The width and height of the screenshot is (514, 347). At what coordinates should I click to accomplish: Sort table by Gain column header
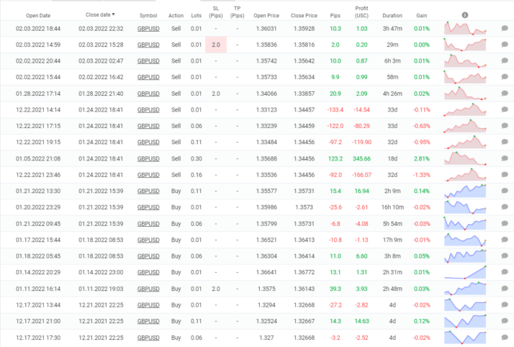point(422,15)
